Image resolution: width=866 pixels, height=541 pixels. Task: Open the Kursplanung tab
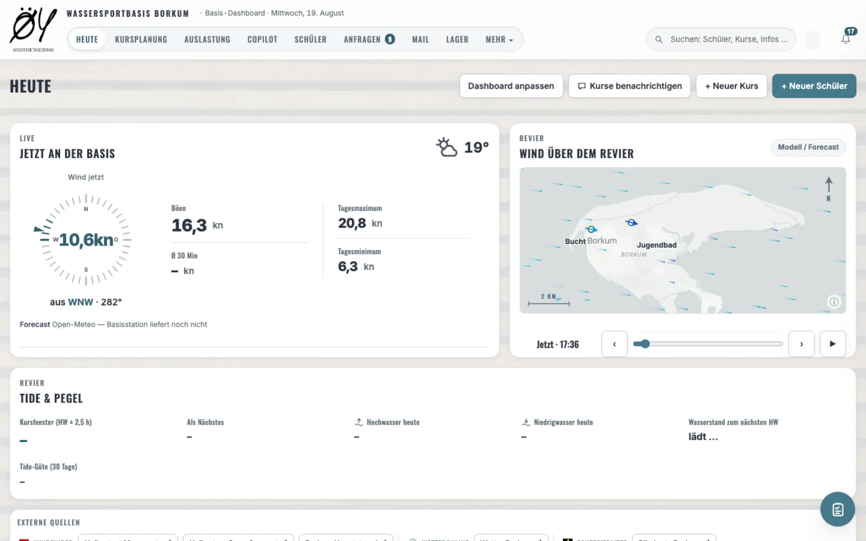(141, 39)
